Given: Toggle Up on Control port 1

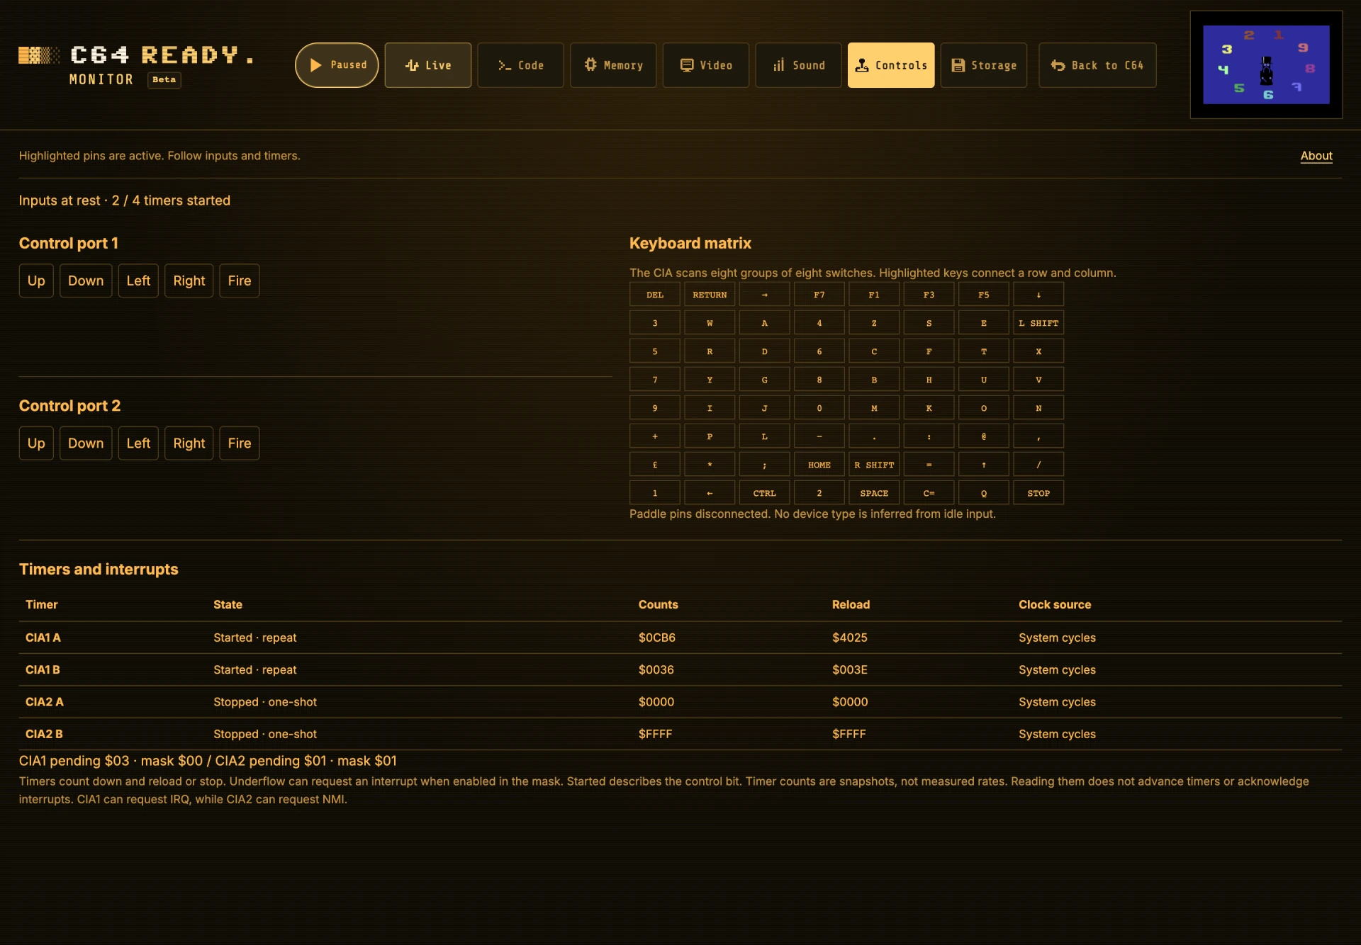Looking at the screenshot, I should [x=36, y=281].
